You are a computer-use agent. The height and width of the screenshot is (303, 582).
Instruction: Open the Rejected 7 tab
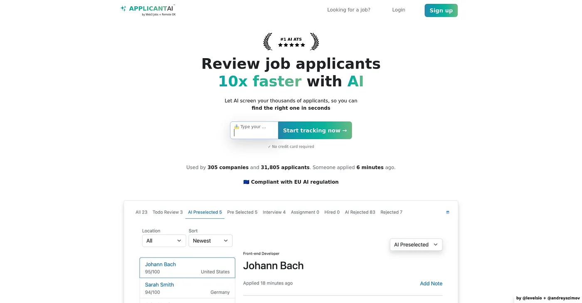(x=391, y=212)
